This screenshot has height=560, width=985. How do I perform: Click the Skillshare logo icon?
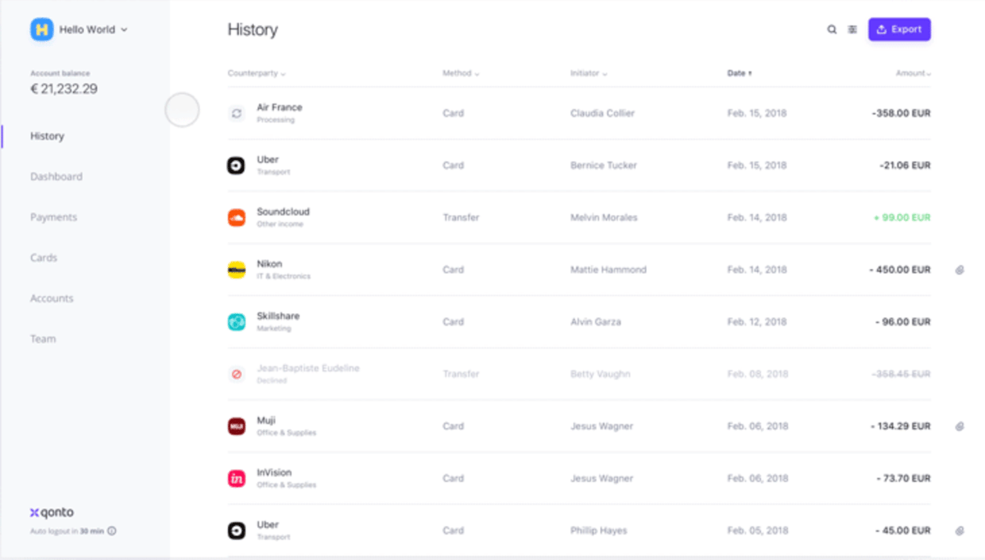click(236, 322)
